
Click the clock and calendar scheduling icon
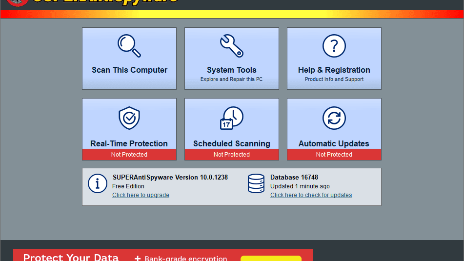pos(232,118)
